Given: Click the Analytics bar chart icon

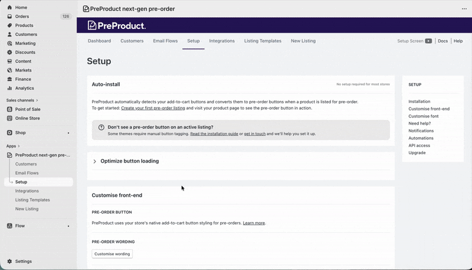Looking at the screenshot, I should pyautogui.click(x=9, y=88).
